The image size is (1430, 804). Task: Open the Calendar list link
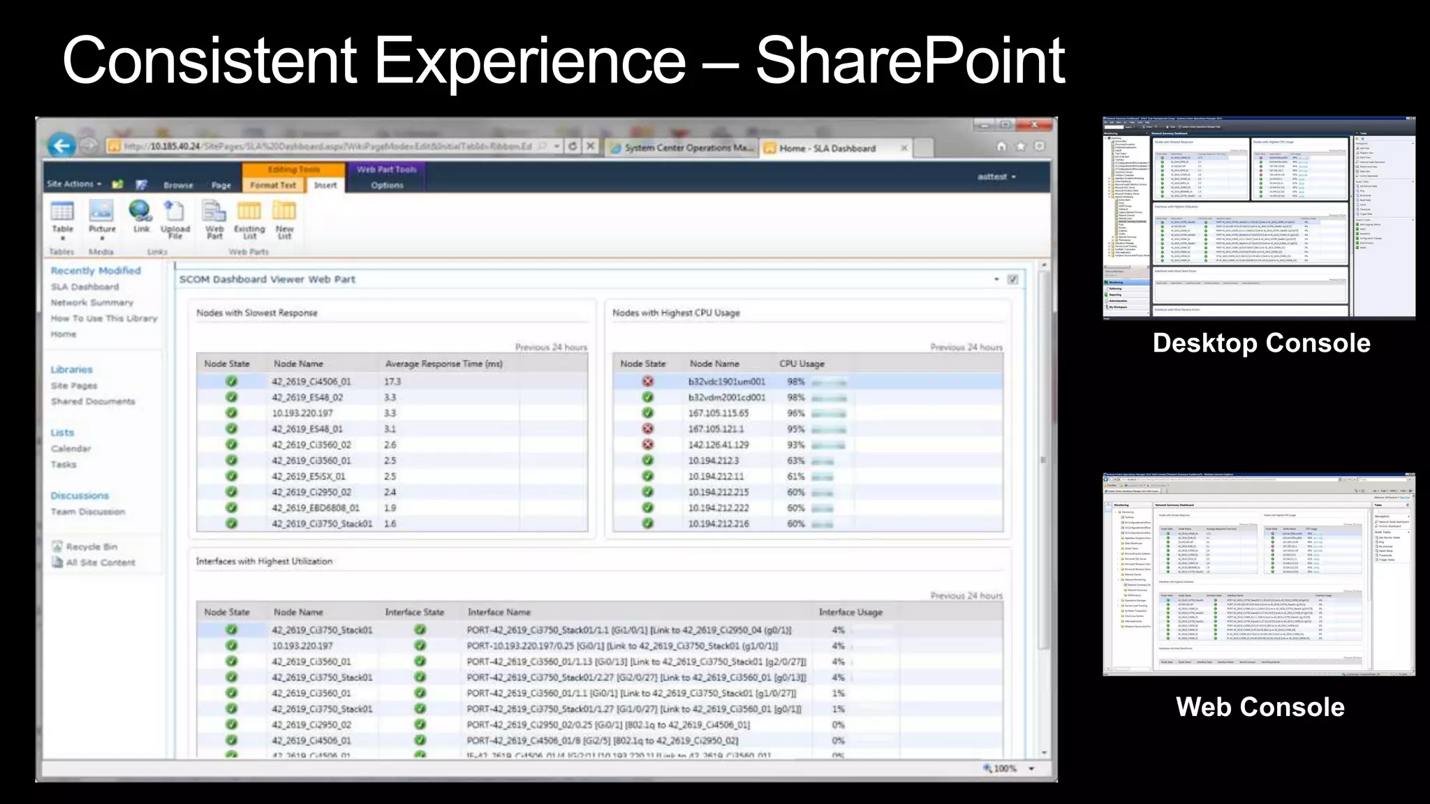click(71, 449)
